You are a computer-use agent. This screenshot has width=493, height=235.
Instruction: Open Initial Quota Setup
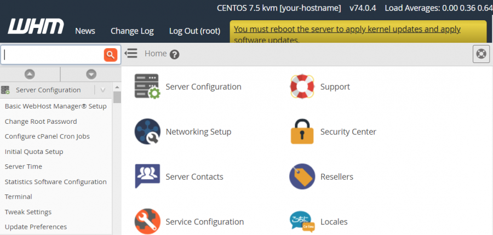(34, 152)
